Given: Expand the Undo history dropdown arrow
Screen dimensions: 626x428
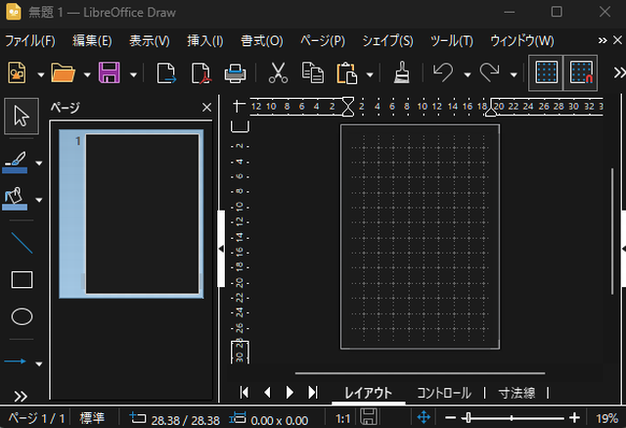Looking at the screenshot, I should click(467, 74).
